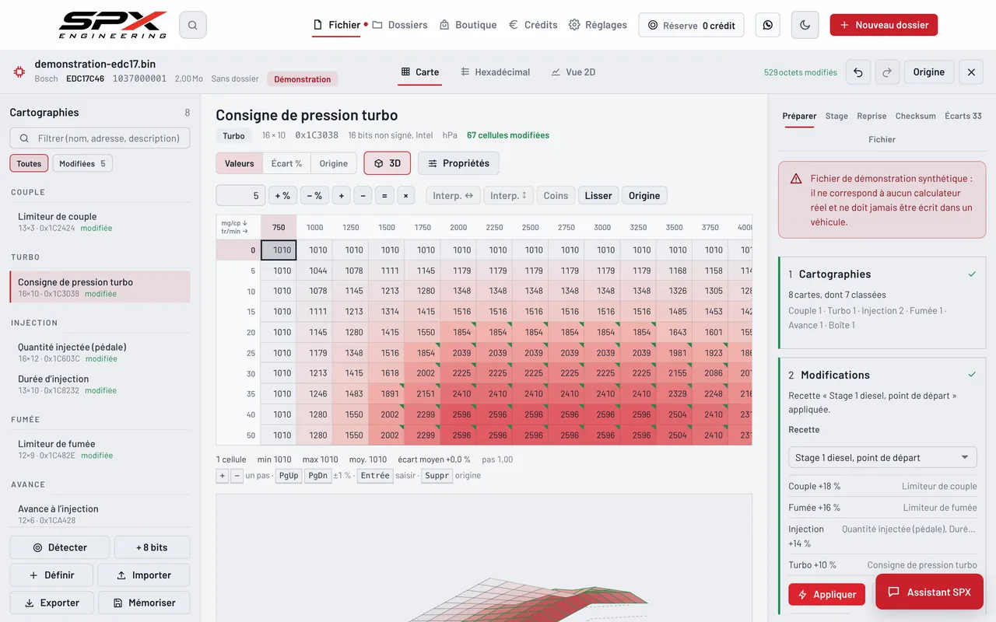This screenshot has height=622, width=996.
Task: Select the Limiteur de fumée map
Action: [100, 449]
